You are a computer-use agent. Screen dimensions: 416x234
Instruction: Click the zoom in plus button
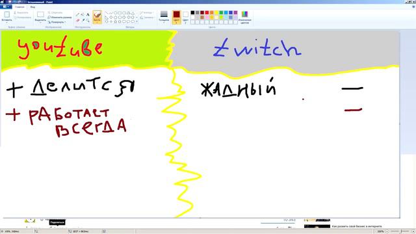413,231
